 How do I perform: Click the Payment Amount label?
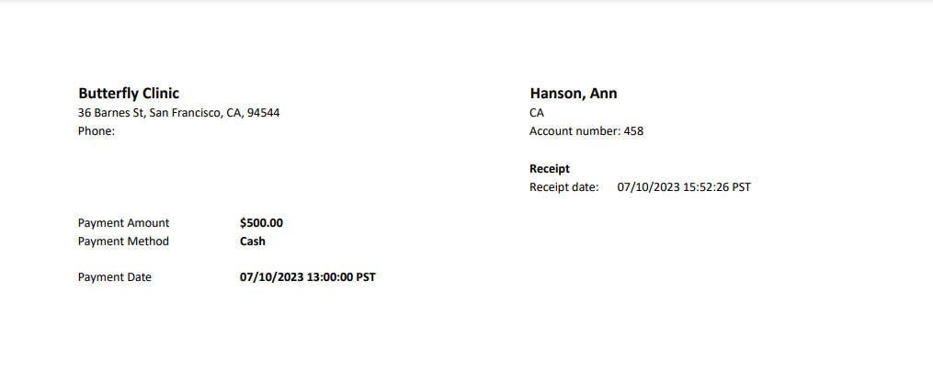124,223
